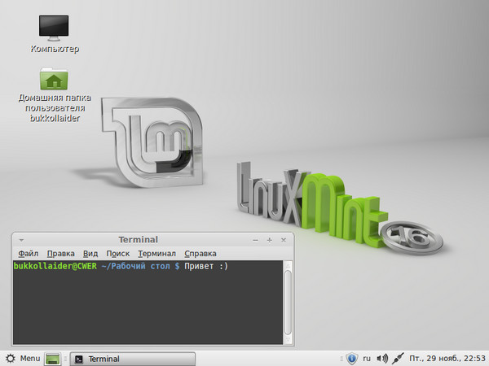
Task: Click the Show Desktop icon in the panel
Action: click(x=54, y=359)
